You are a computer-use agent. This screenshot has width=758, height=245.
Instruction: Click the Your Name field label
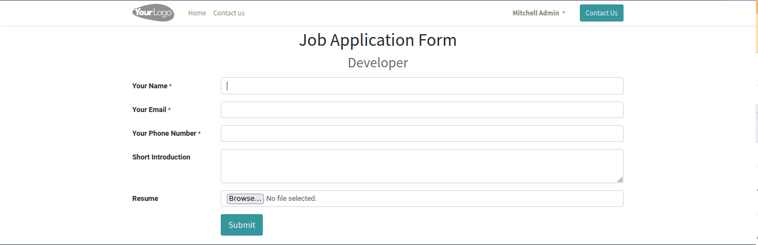150,86
